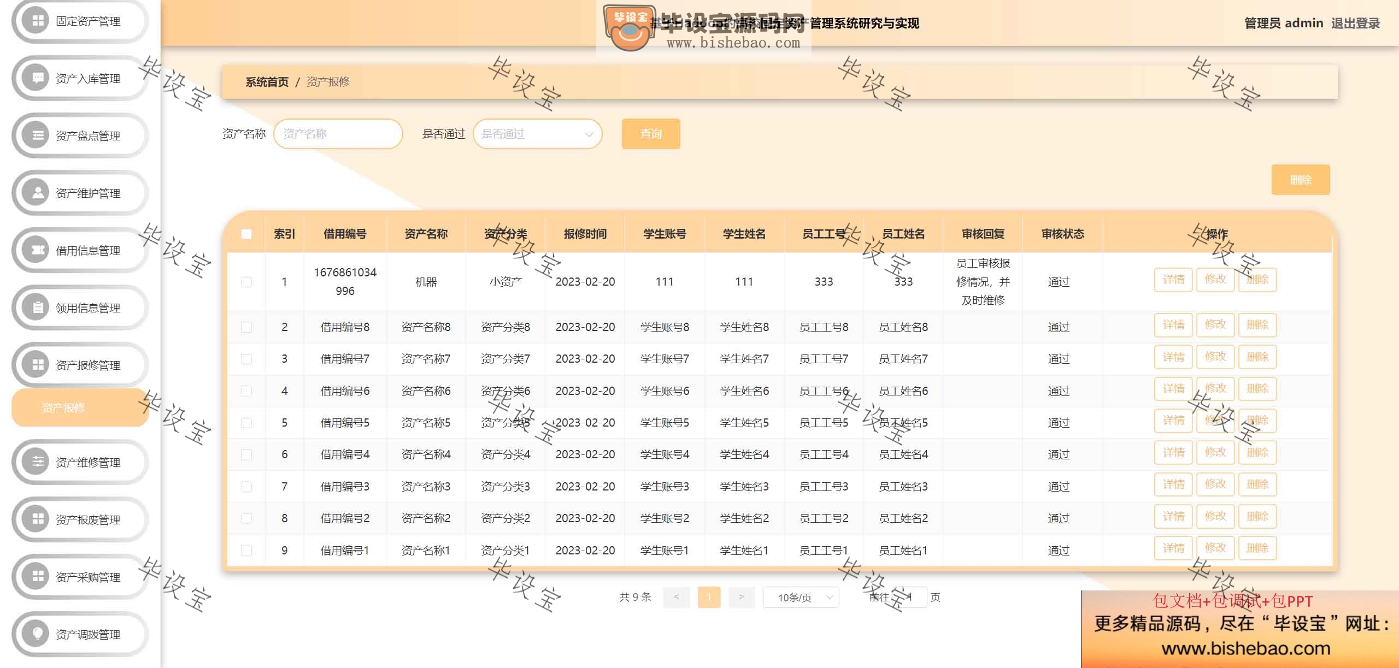Click the 学生姓名5 cell

coord(744,423)
